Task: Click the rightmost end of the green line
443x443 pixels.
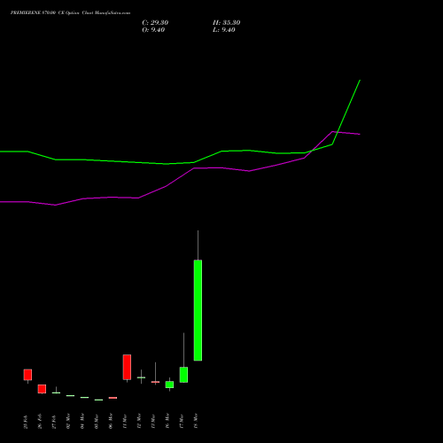Action: tap(360, 80)
